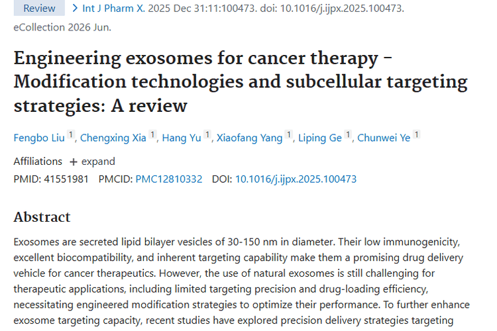This screenshot has width=497, height=331.
Task: Open the PMC12810332 full-text link
Action: (168, 179)
